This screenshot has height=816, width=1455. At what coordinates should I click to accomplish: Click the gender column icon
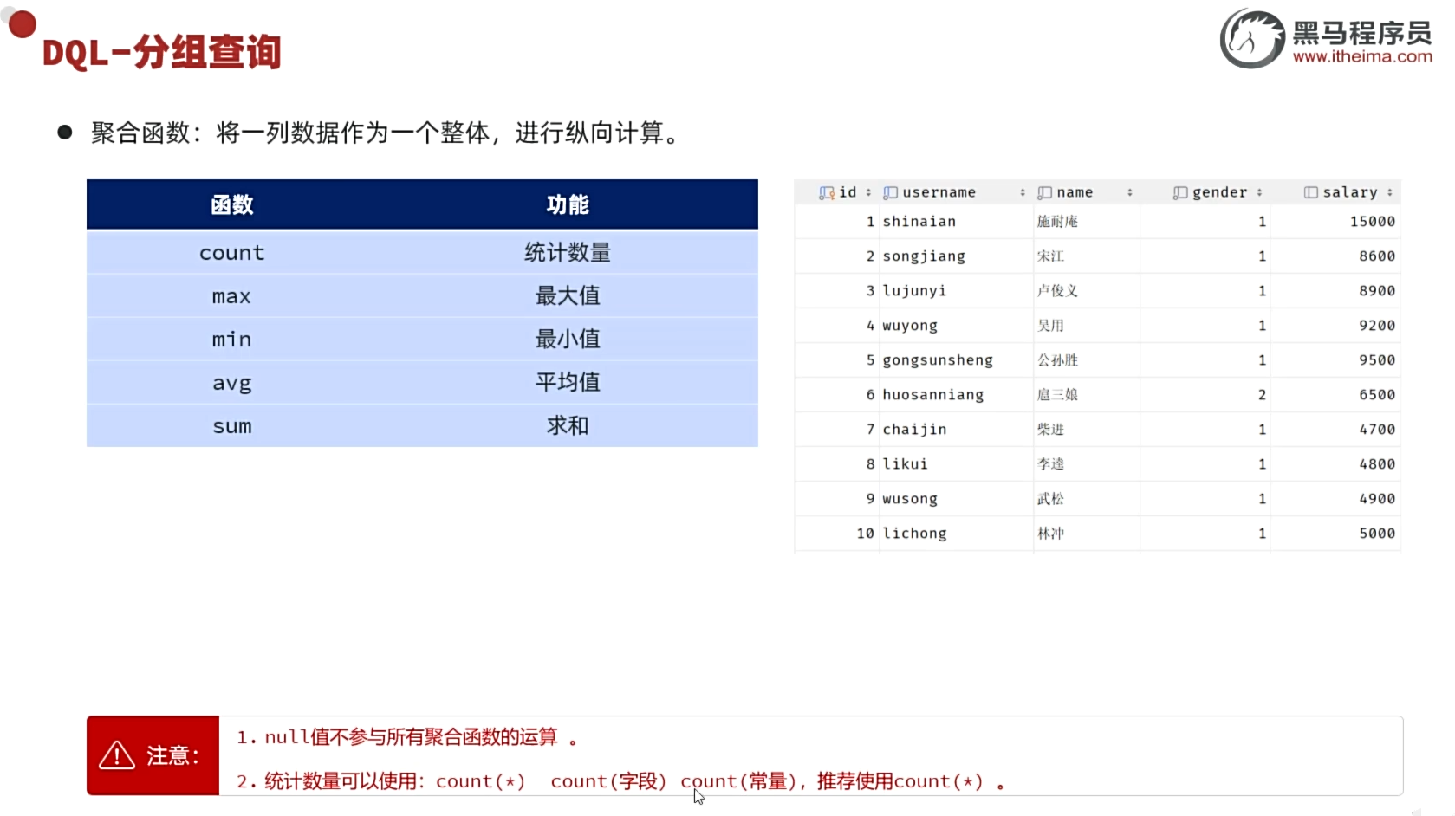pos(1180,192)
